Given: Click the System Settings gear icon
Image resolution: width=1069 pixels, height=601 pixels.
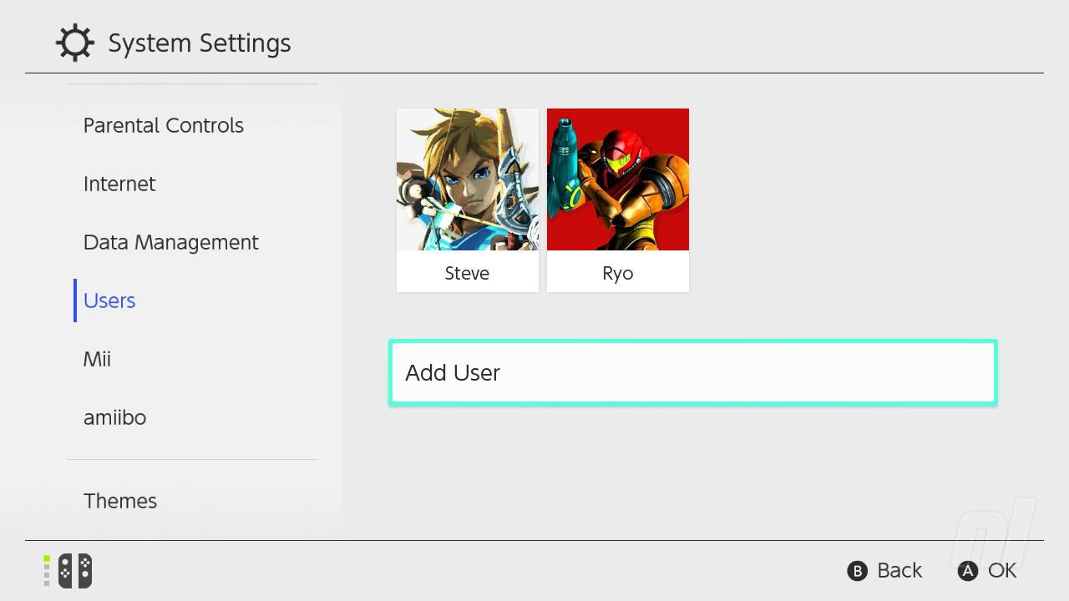Looking at the screenshot, I should point(75,43).
